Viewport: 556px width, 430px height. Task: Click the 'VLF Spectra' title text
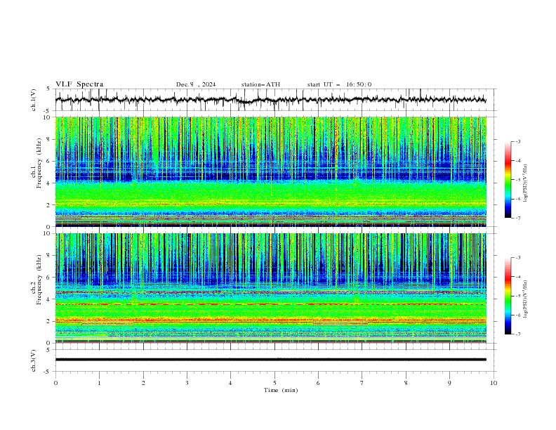pyautogui.click(x=79, y=84)
